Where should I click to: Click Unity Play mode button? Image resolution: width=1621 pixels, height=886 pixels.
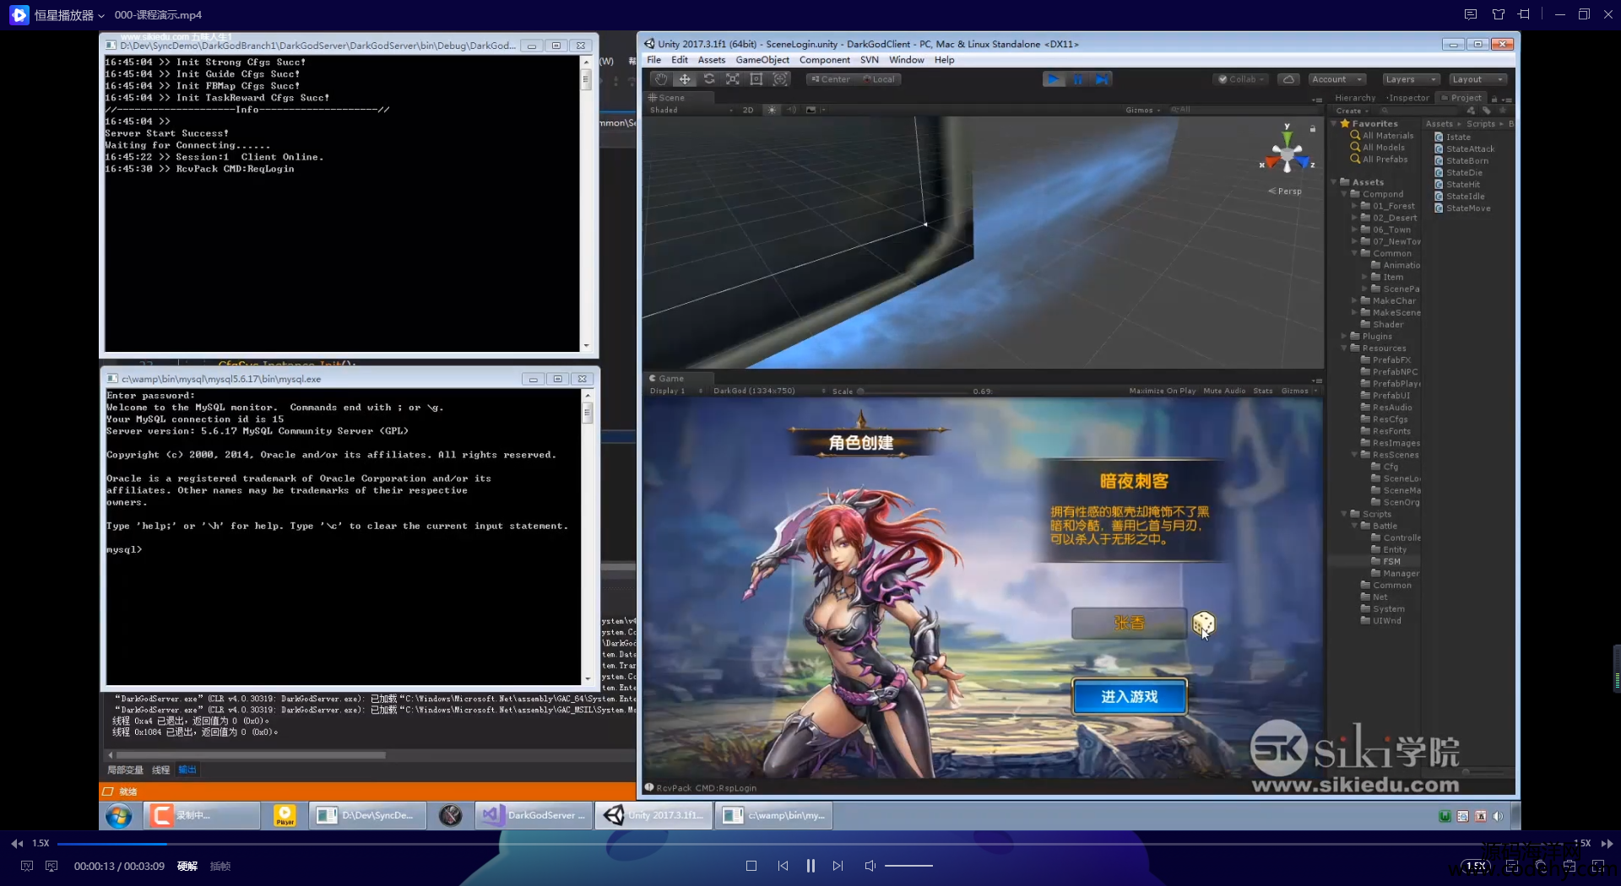[1053, 79]
